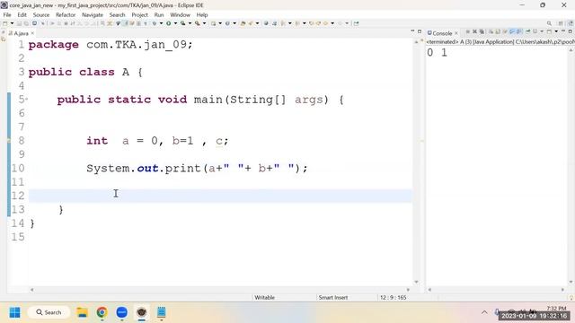Open the Forward navigation history dropdown
Viewport: 575px width, 323px height.
coord(347,23)
